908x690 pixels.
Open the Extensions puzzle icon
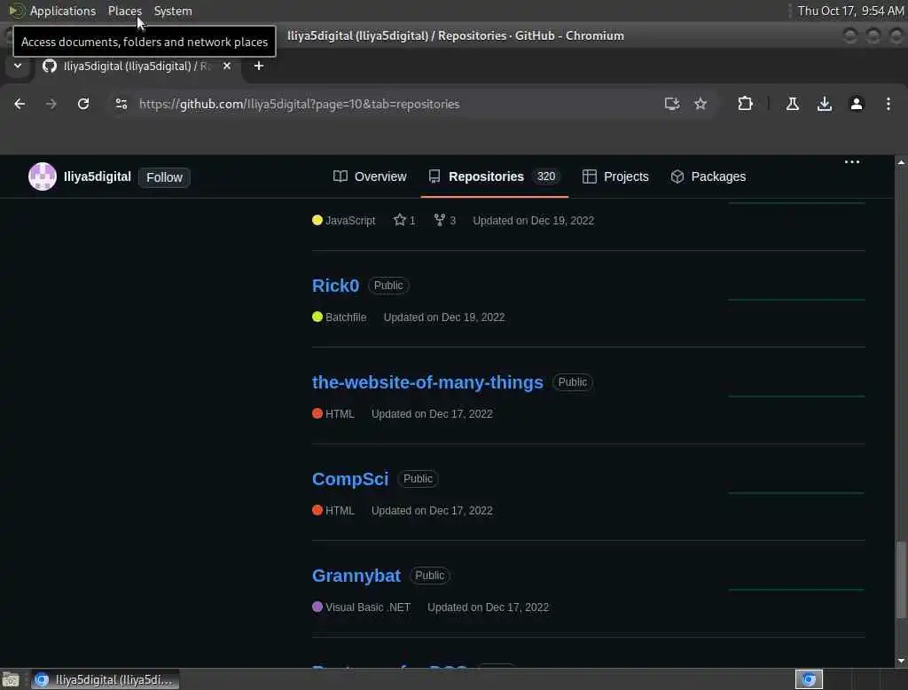tap(745, 104)
